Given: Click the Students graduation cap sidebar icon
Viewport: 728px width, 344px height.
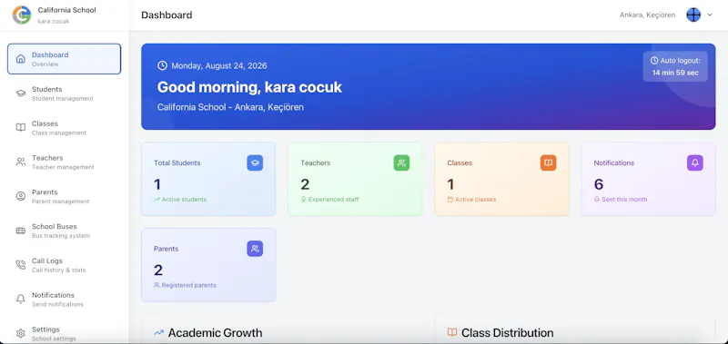Looking at the screenshot, I should pos(20,93).
